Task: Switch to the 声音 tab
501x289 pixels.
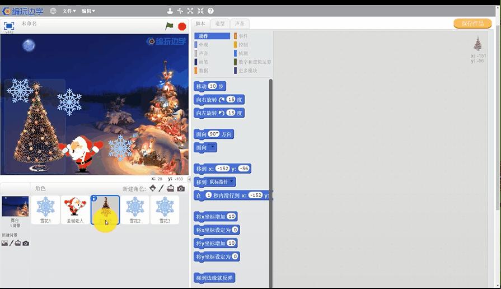Action: [240, 24]
